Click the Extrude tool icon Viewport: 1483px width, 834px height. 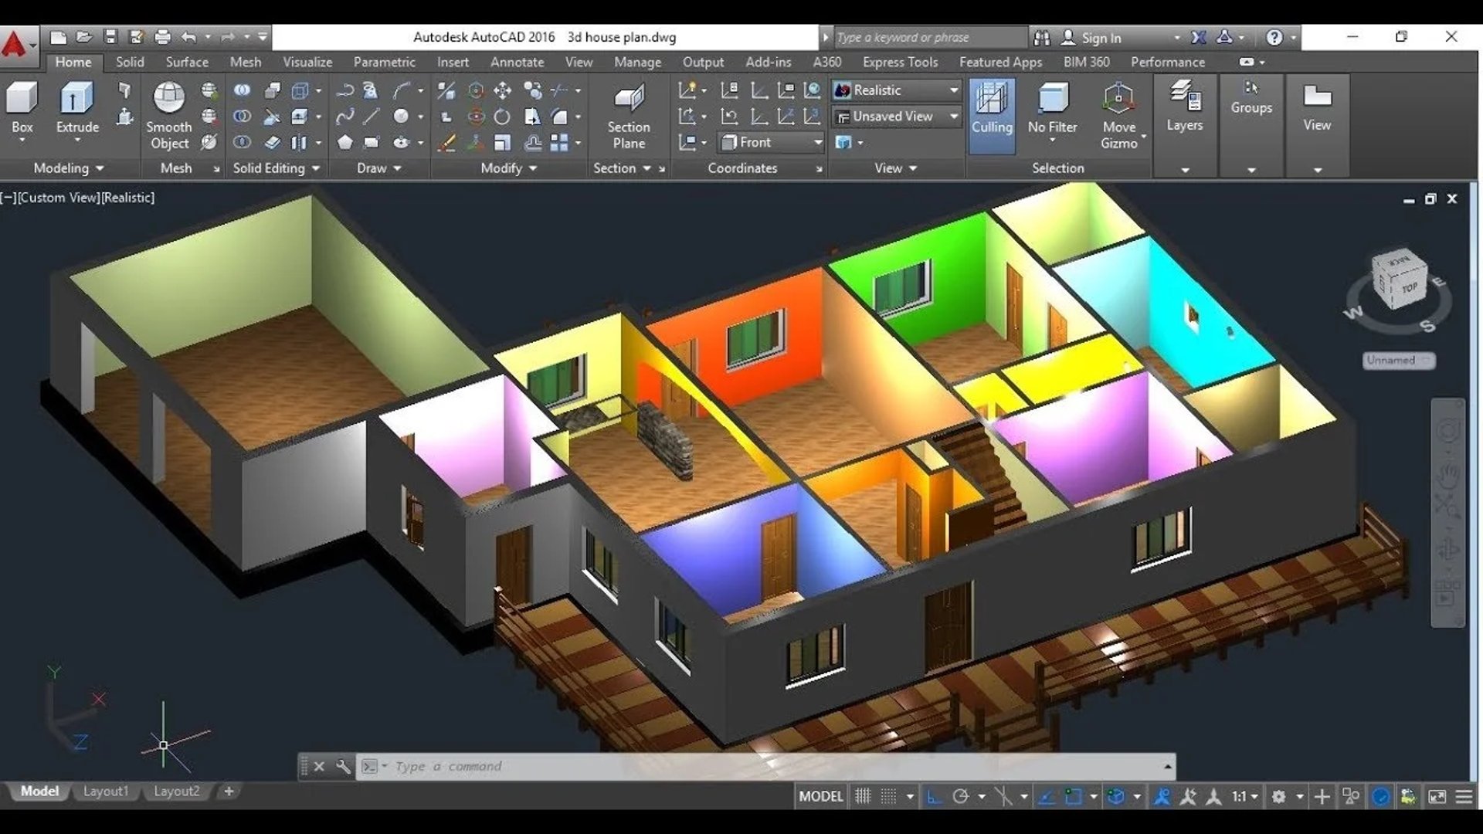(76, 99)
